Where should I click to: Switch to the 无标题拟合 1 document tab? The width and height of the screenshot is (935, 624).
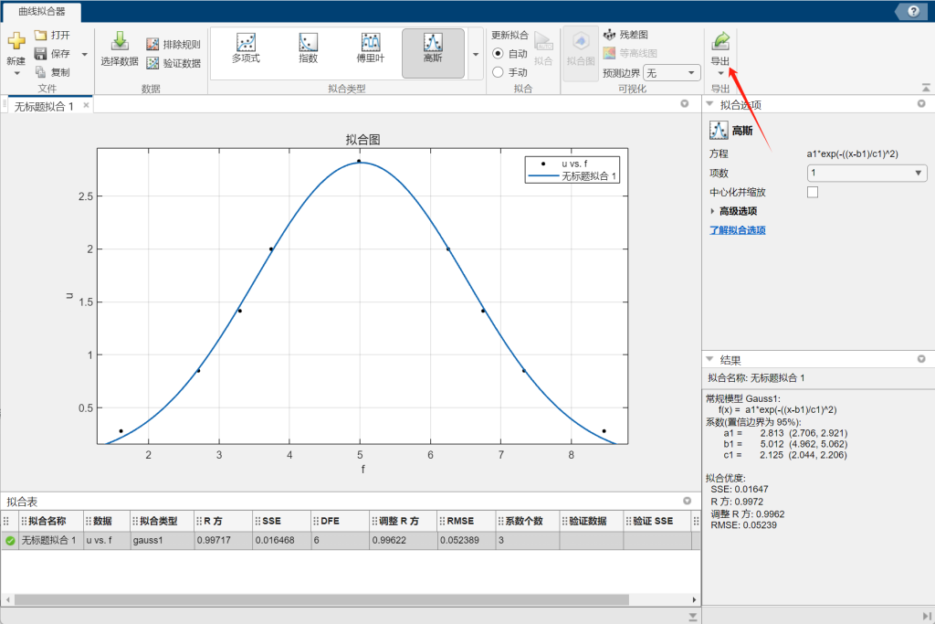click(44, 106)
